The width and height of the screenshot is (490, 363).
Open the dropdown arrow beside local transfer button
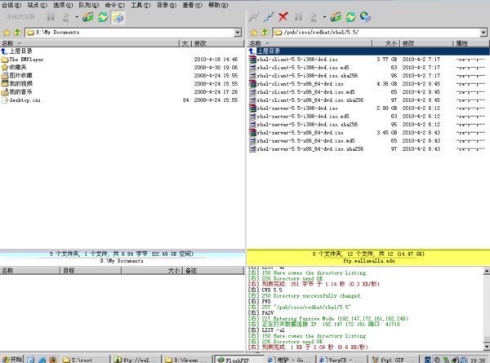point(76,16)
